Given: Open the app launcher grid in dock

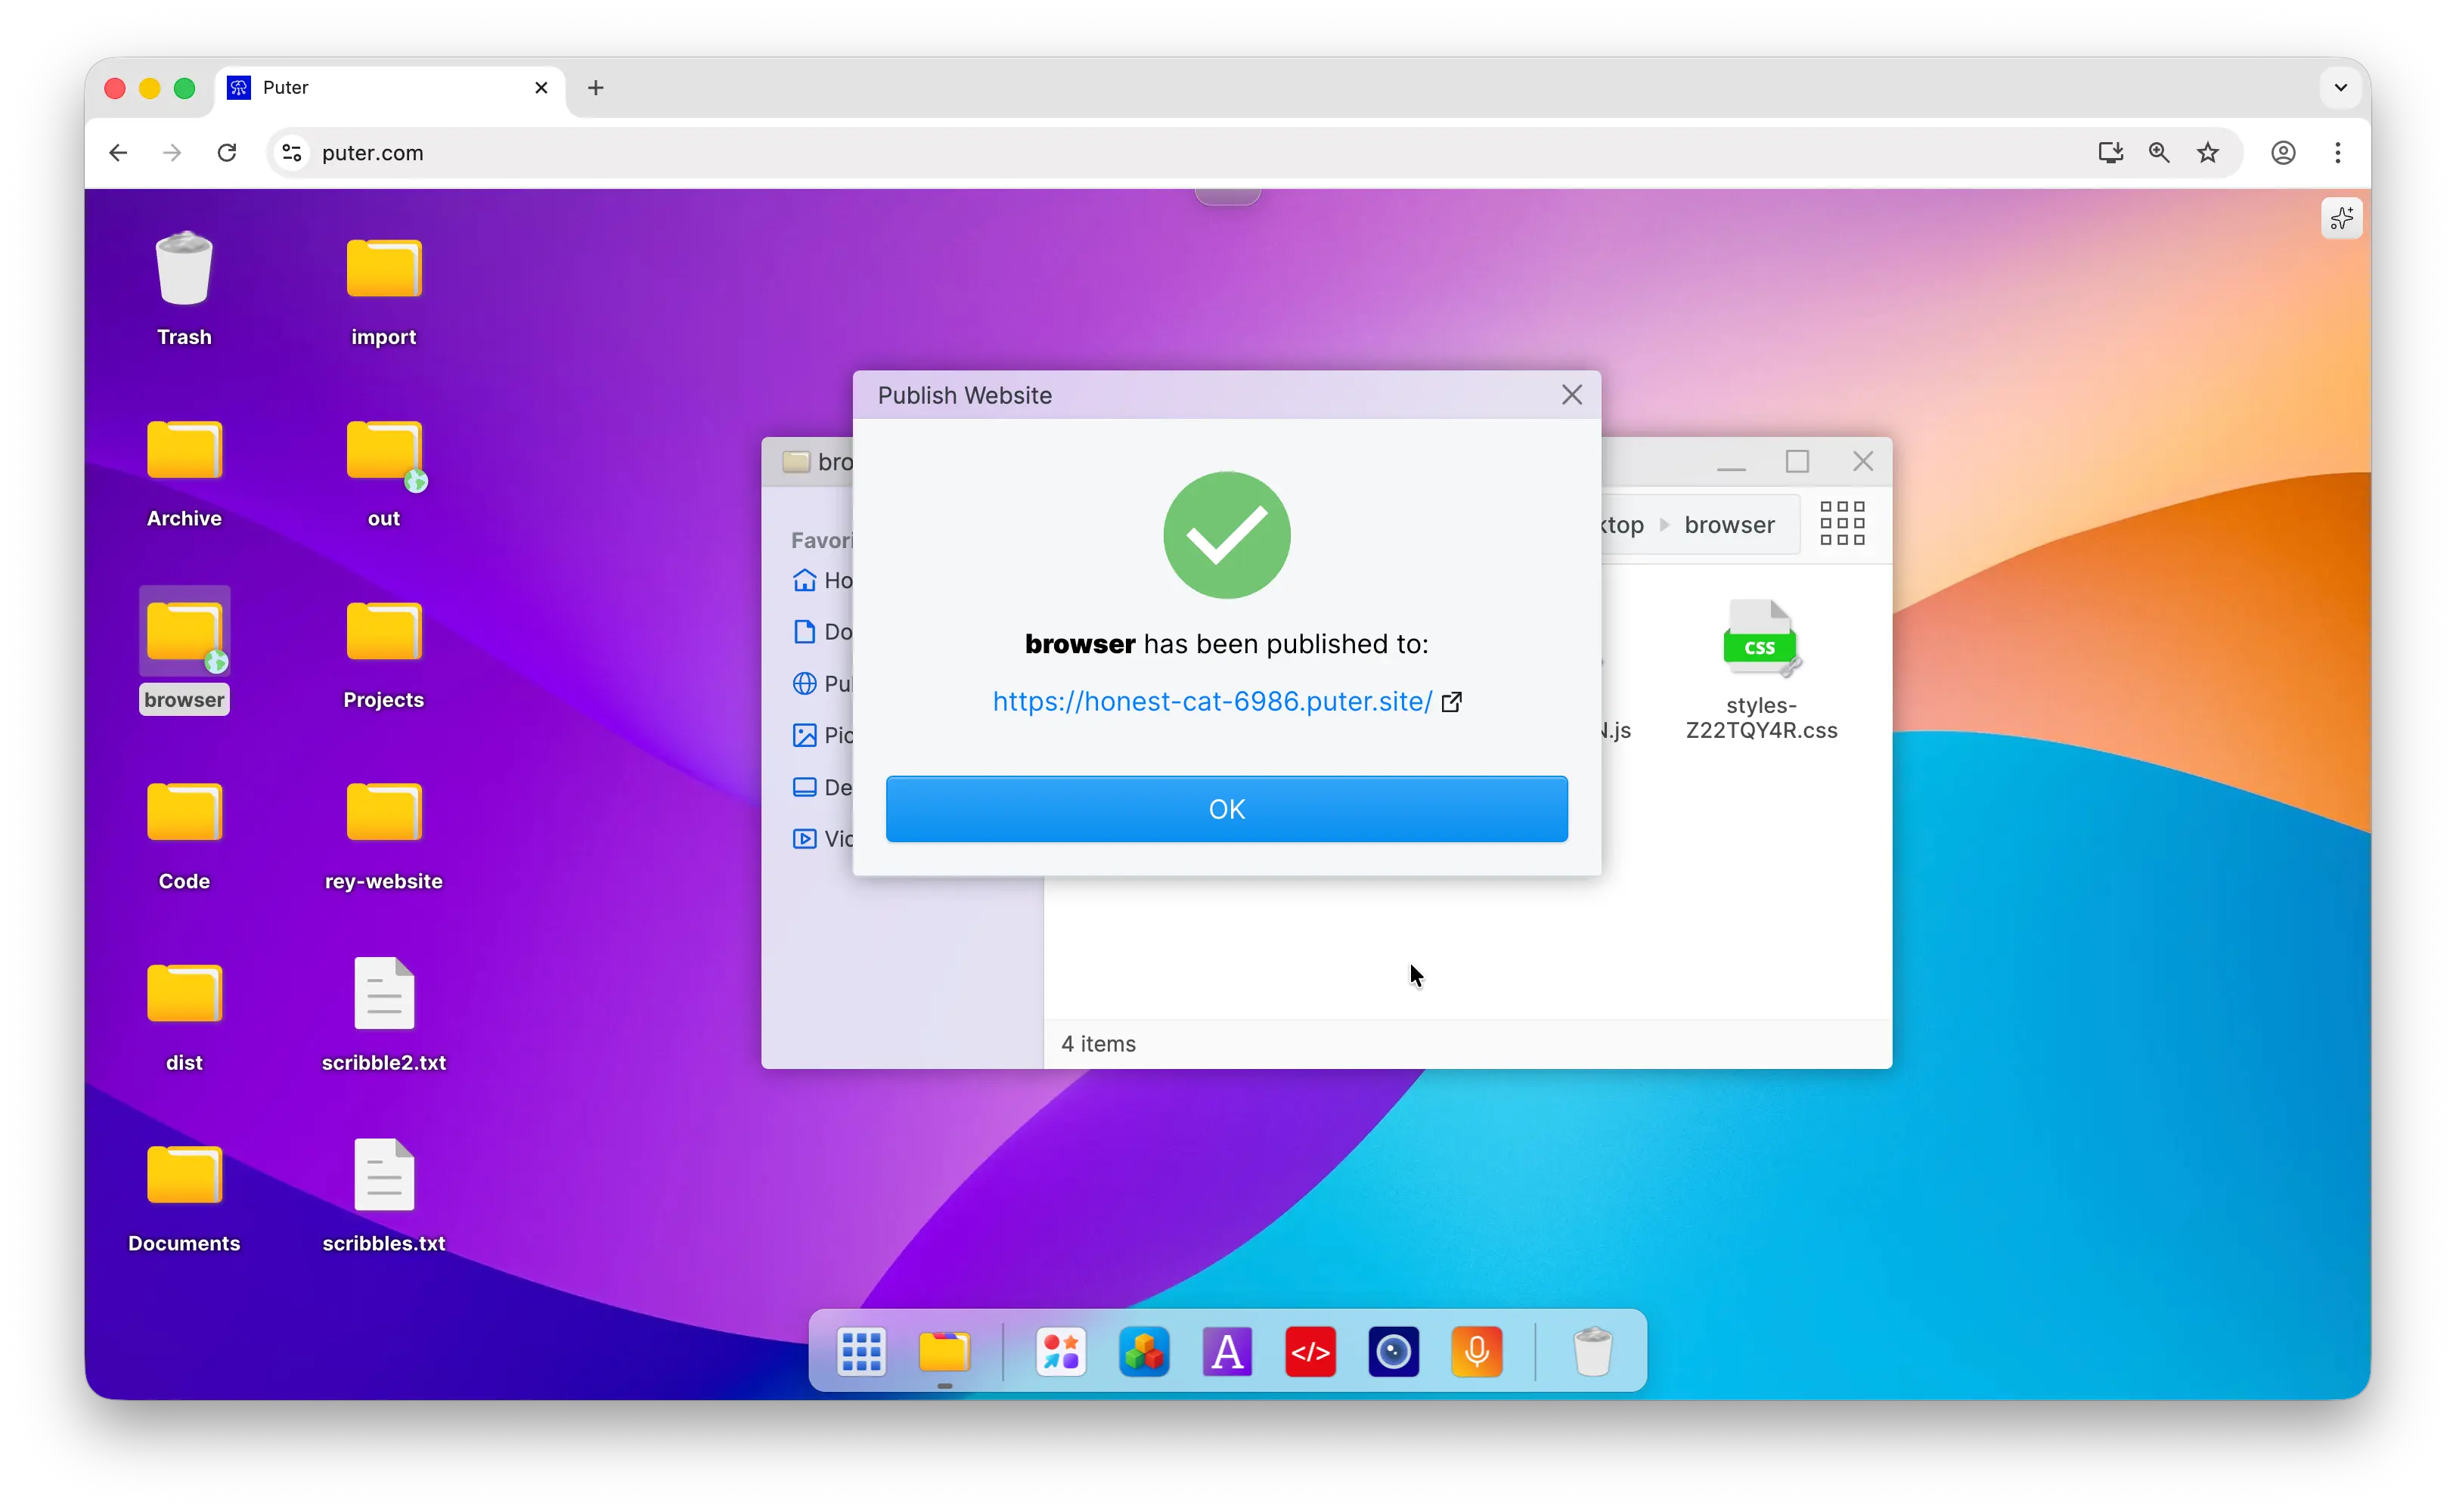Looking at the screenshot, I should pyautogui.click(x=861, y=1352).
